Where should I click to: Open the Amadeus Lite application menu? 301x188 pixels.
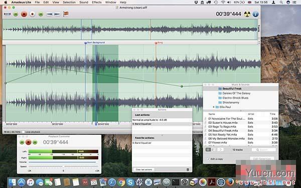(21, 3)
